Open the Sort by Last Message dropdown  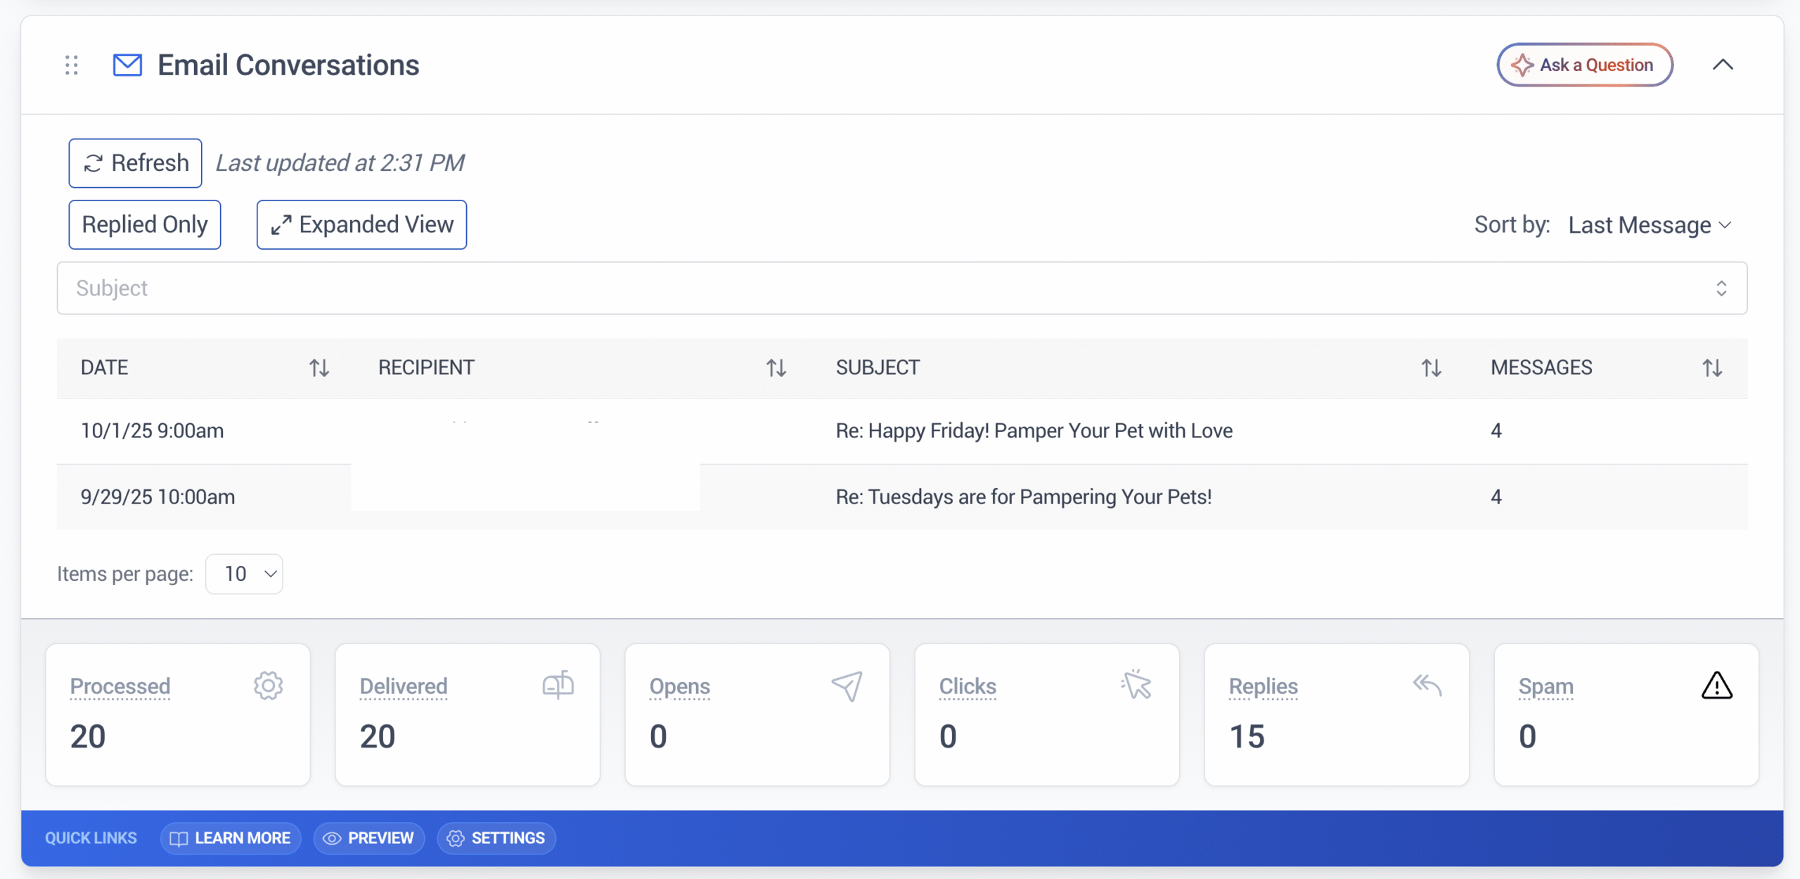(1649, 225)
